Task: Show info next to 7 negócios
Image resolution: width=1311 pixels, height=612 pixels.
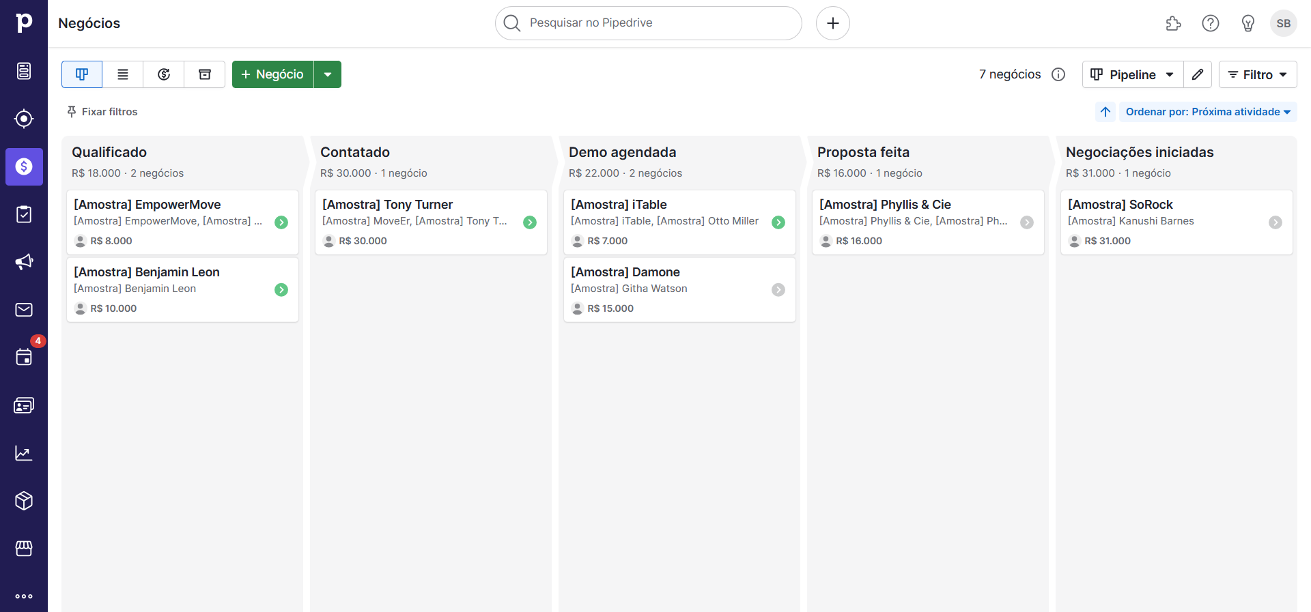Action: (1058, 74)
